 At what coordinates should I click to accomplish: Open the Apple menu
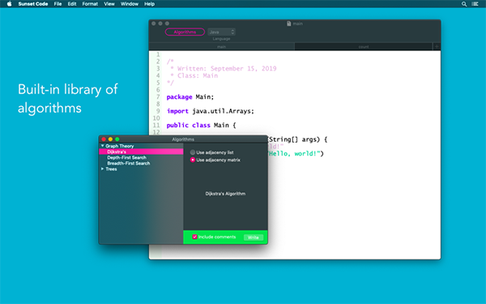tap(9, 4)
